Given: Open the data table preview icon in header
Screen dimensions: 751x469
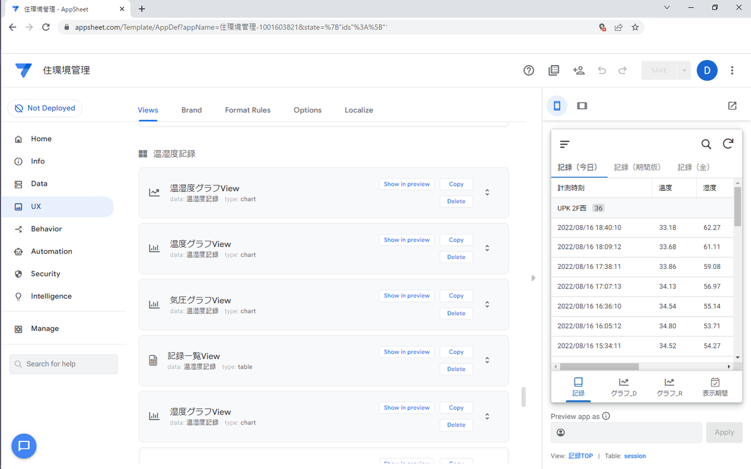Looking at the screenshot, I should pyautogui.click(x=554, y=71).
